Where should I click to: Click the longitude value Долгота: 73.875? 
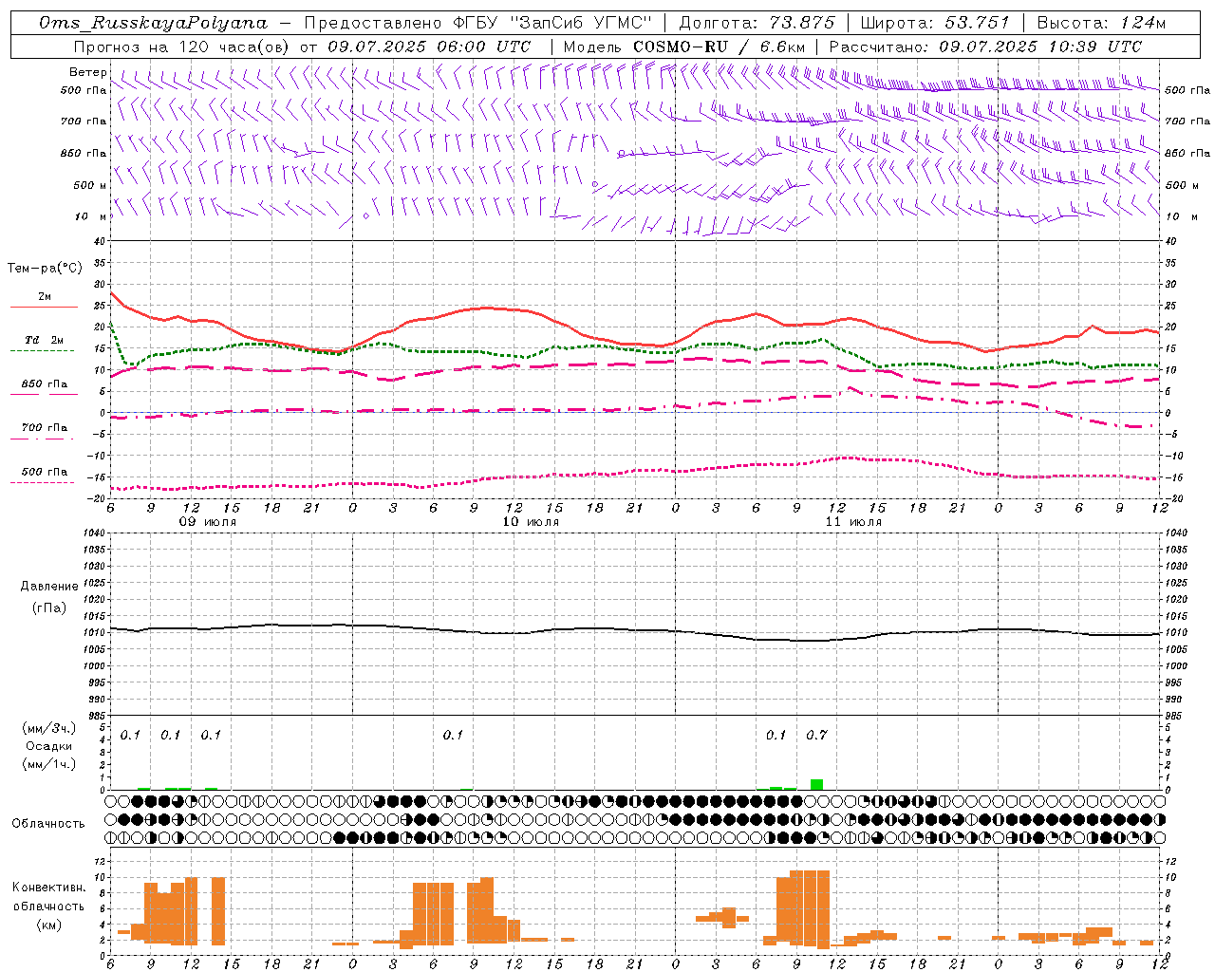tap(757, 22)
